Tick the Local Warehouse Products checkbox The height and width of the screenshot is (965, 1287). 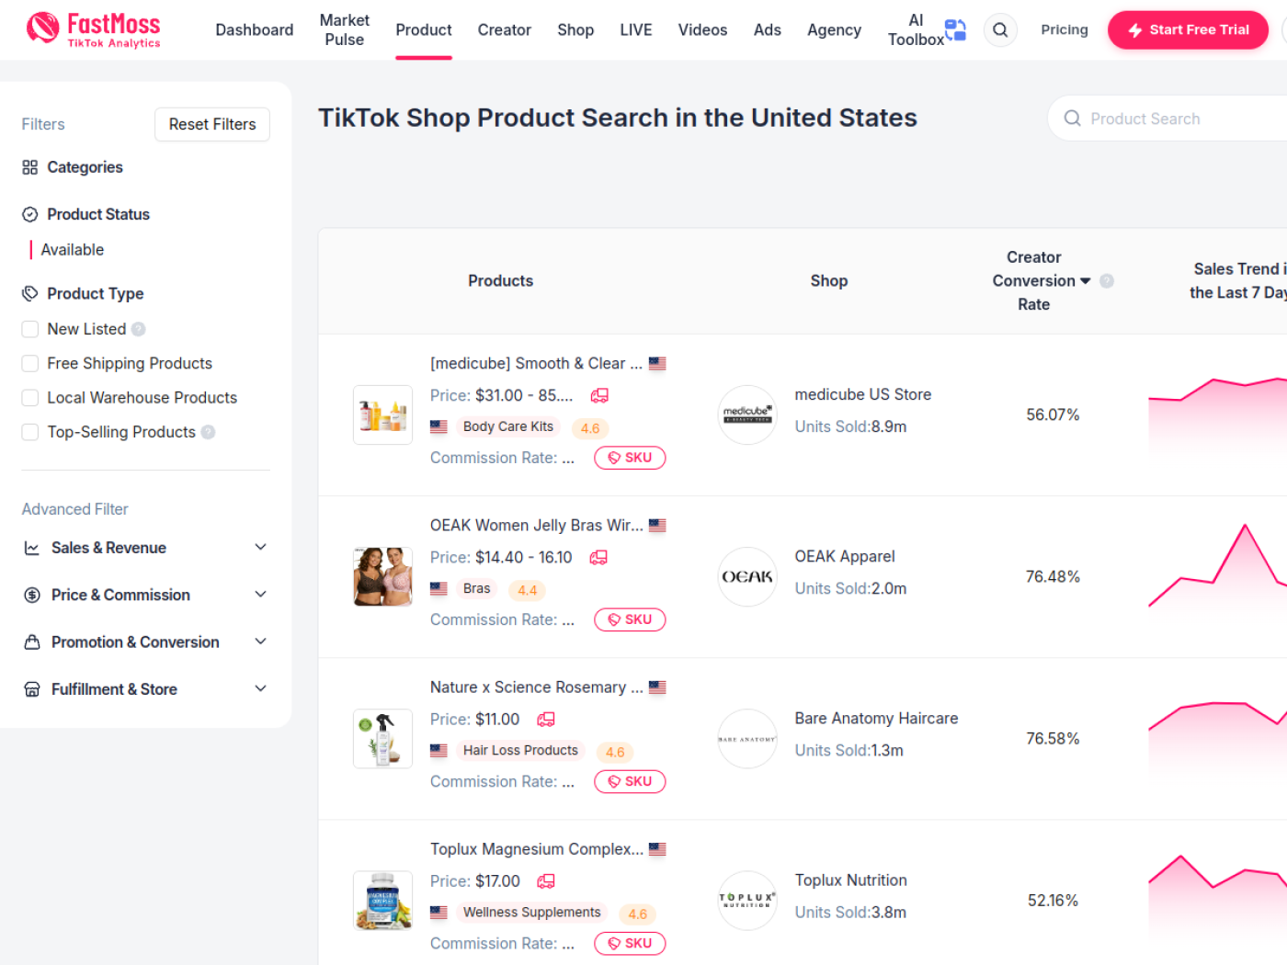pos(30,398)
